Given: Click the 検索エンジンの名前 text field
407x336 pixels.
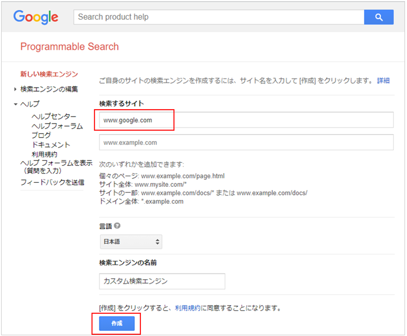Looking at the screenshot, I should point(162,281).
